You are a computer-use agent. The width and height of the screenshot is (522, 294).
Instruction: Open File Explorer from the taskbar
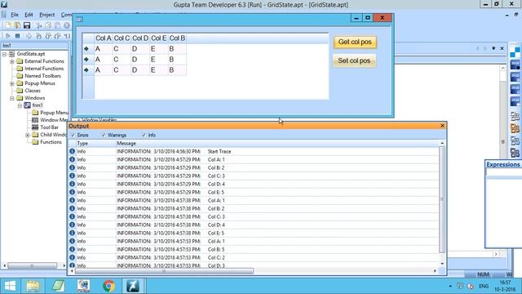pyautogui.click(x=33, y=286)
